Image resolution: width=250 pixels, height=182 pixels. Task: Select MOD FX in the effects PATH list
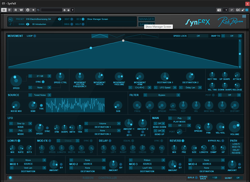(236, 147)
